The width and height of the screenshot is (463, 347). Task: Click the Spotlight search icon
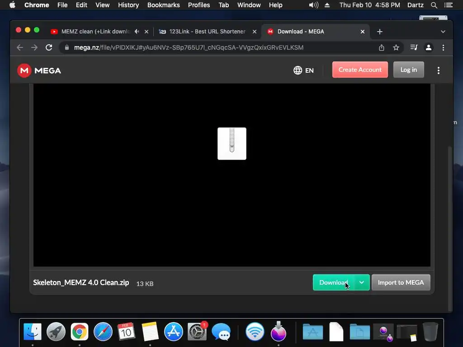point(434,5)
